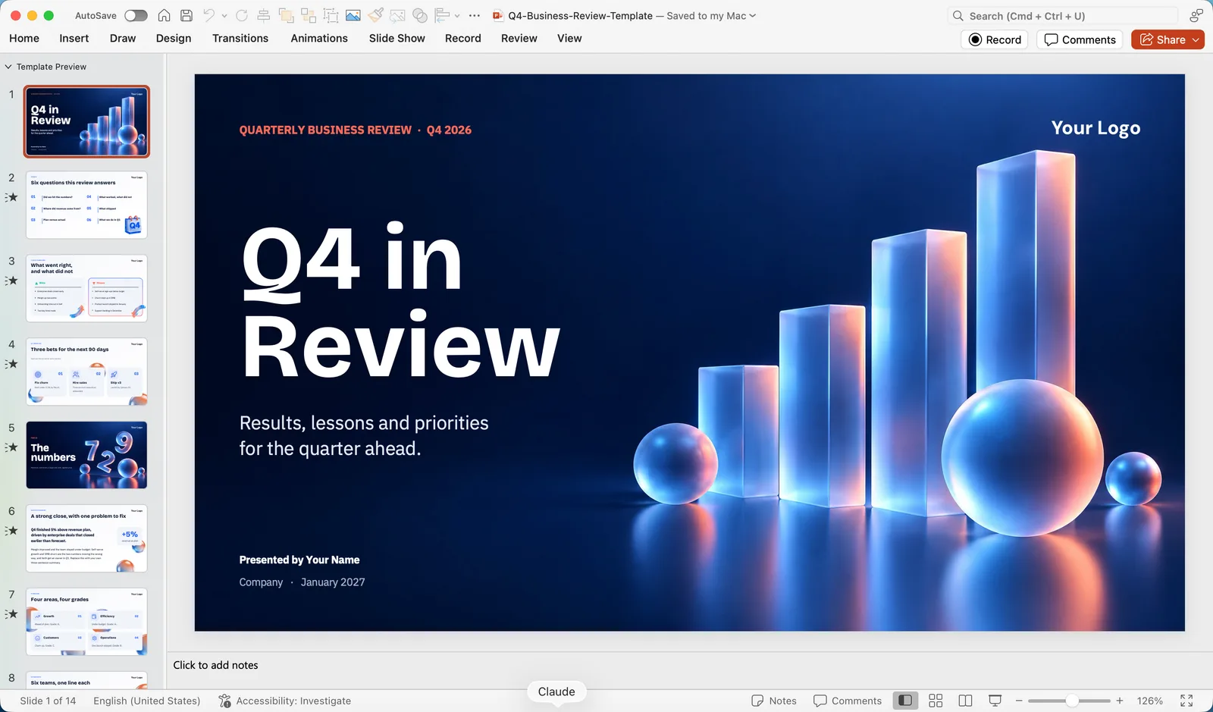Click Accessibility: Investigate in status bar
The width and height of the screenshot is (1213, 712).
pyautogui.click(x=285, y=701)
